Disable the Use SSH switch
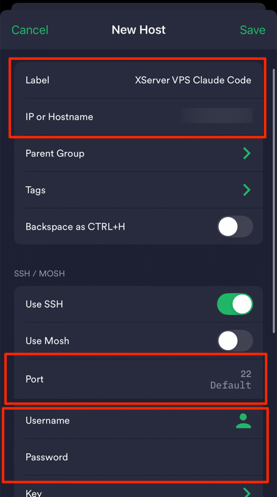 pos(235,304)
